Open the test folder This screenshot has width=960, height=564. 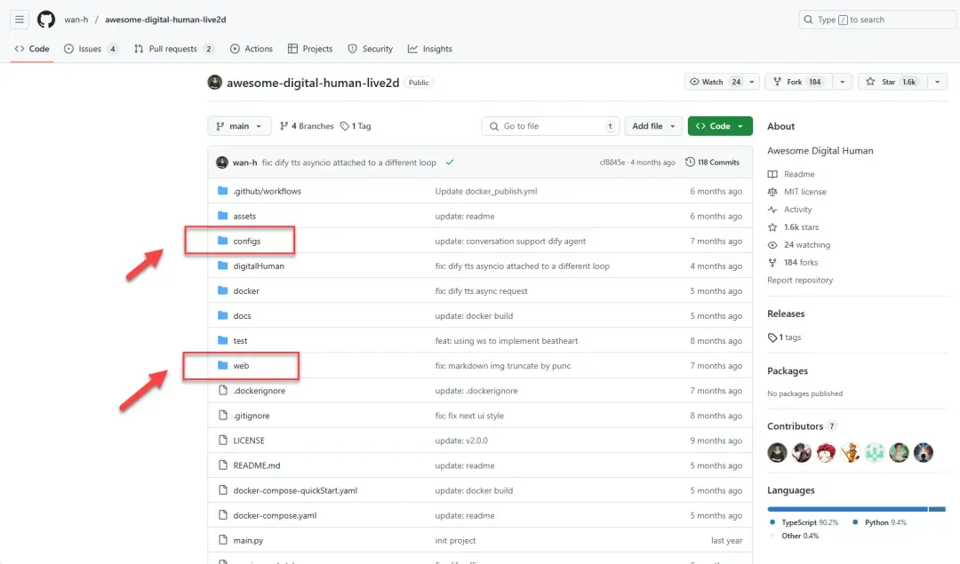[x=240, y=341]
